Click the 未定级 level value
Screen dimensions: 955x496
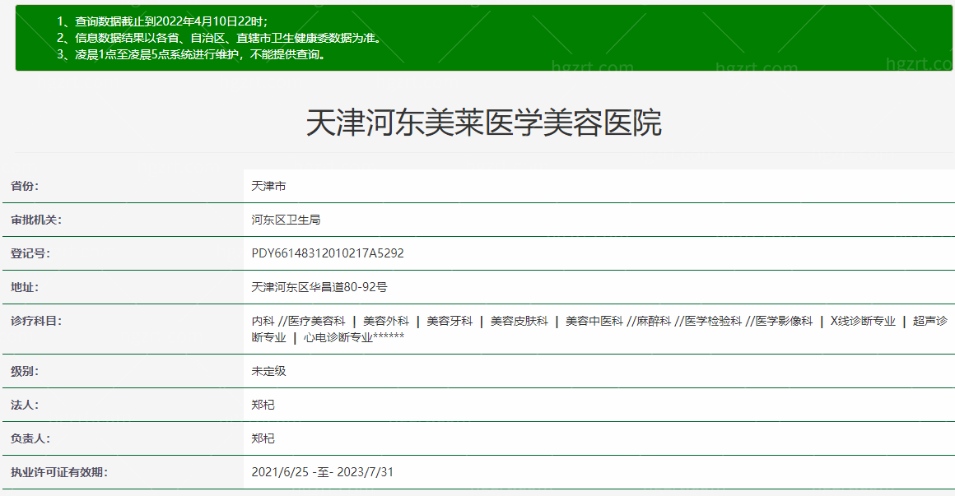[268, 371]
